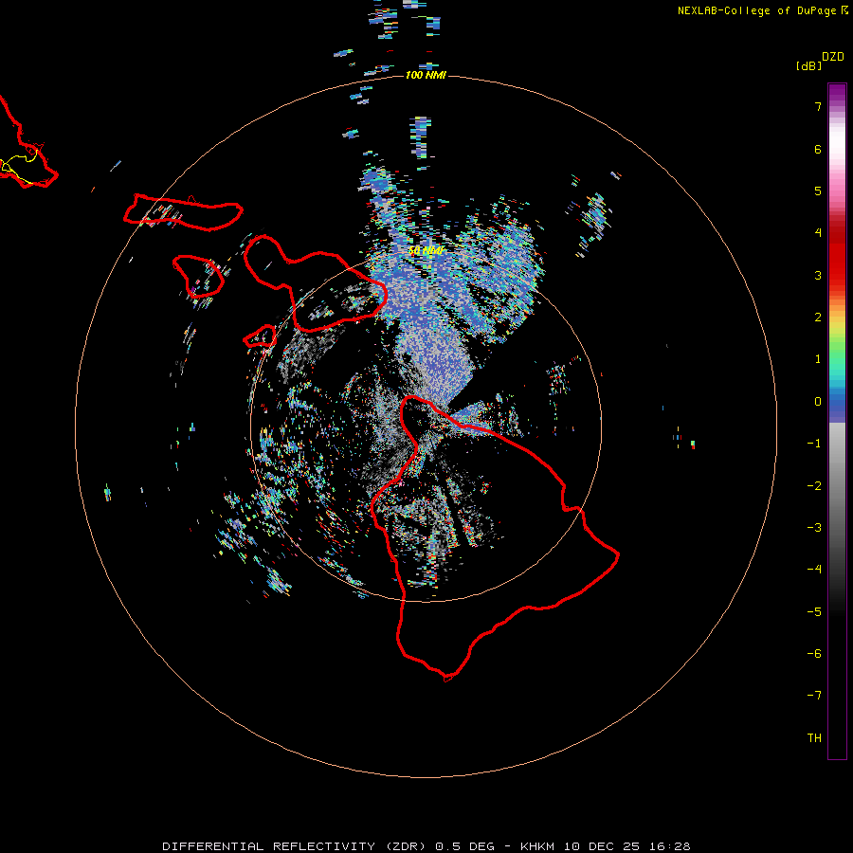Click the -6 value on color scale

pyautogui.click(x=814, y=654)
